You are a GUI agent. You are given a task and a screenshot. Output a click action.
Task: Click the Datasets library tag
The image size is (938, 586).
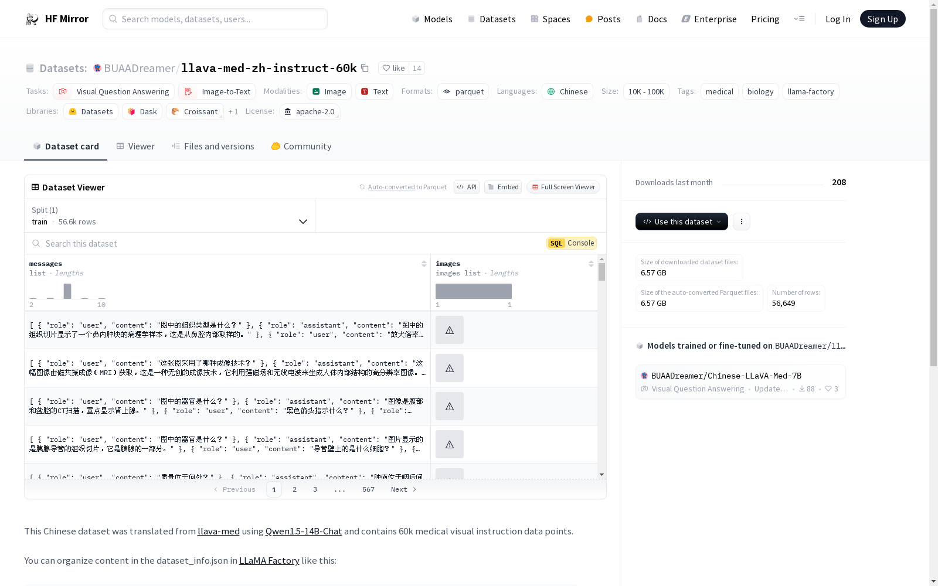91,111
